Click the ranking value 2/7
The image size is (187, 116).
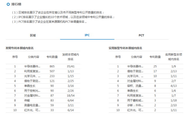click(174, 81)
